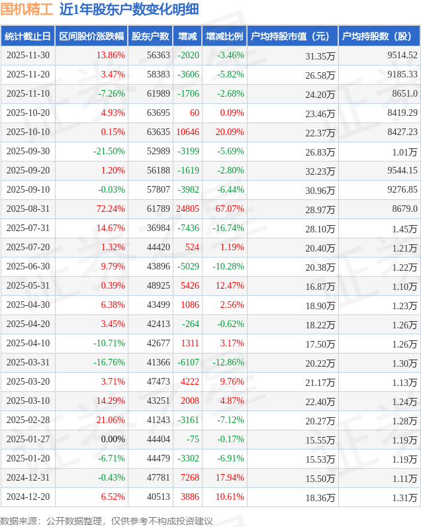This screenshot has width=421, height=527.
Task: Click the 区间股价涨跌幅 column header
Action: (x=91, y=36)
